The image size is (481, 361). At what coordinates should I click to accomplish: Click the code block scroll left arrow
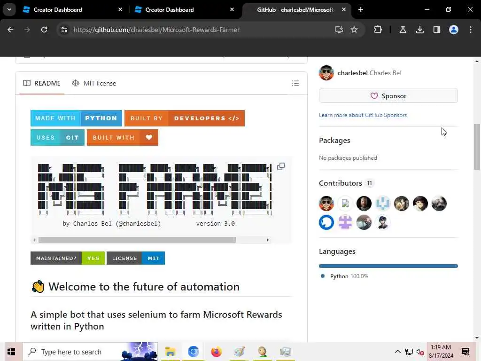click(x=34, y=240)
